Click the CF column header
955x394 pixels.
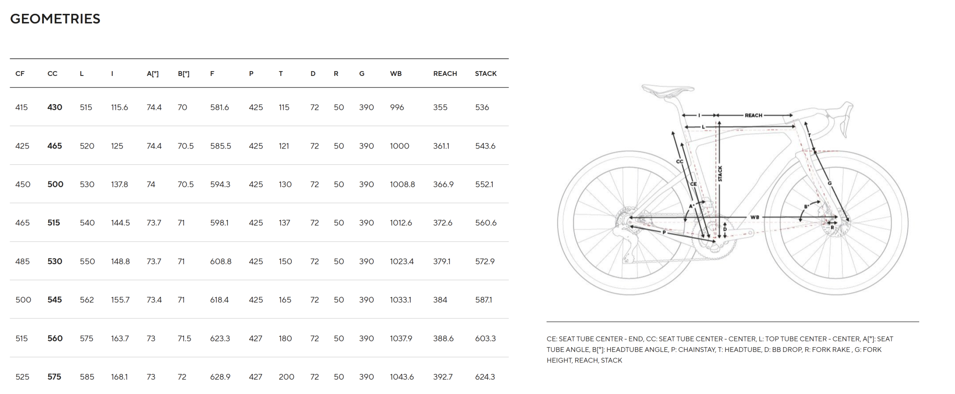(x=20, y=74)
